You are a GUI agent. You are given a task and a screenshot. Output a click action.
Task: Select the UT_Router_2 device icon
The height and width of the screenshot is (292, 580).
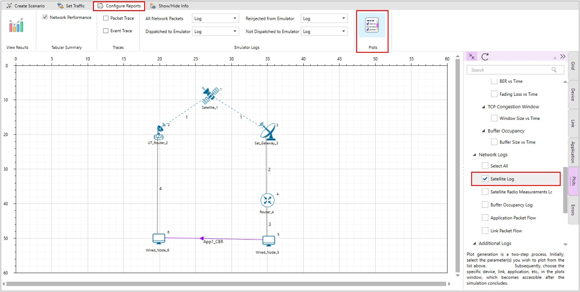point(160,133)
